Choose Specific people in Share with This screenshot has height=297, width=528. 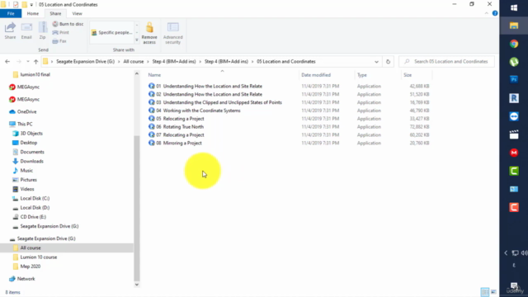[112, 32]
